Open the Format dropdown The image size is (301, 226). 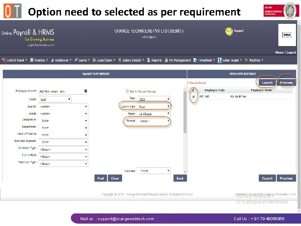153,121
